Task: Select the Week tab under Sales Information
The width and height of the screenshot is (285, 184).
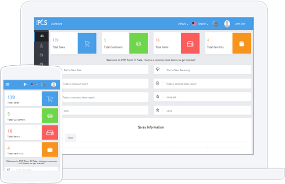Action: 71,138
